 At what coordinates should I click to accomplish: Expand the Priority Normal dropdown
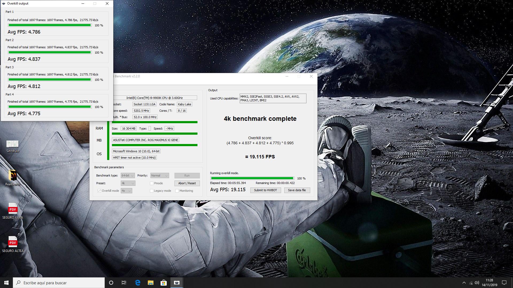(x=160, y=175)
